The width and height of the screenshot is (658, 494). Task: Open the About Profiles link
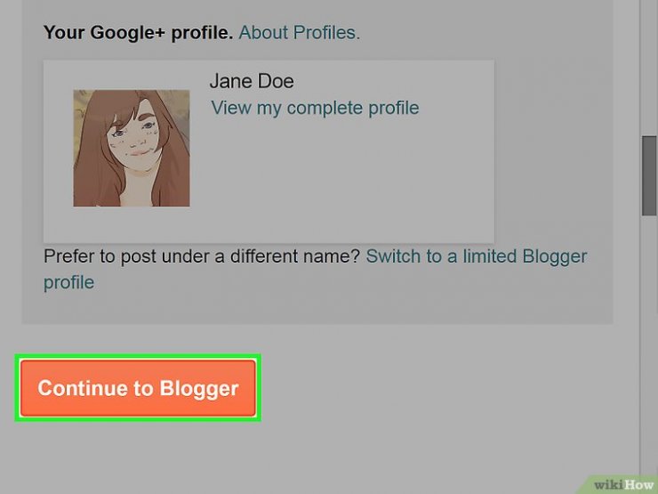[299, 32]
